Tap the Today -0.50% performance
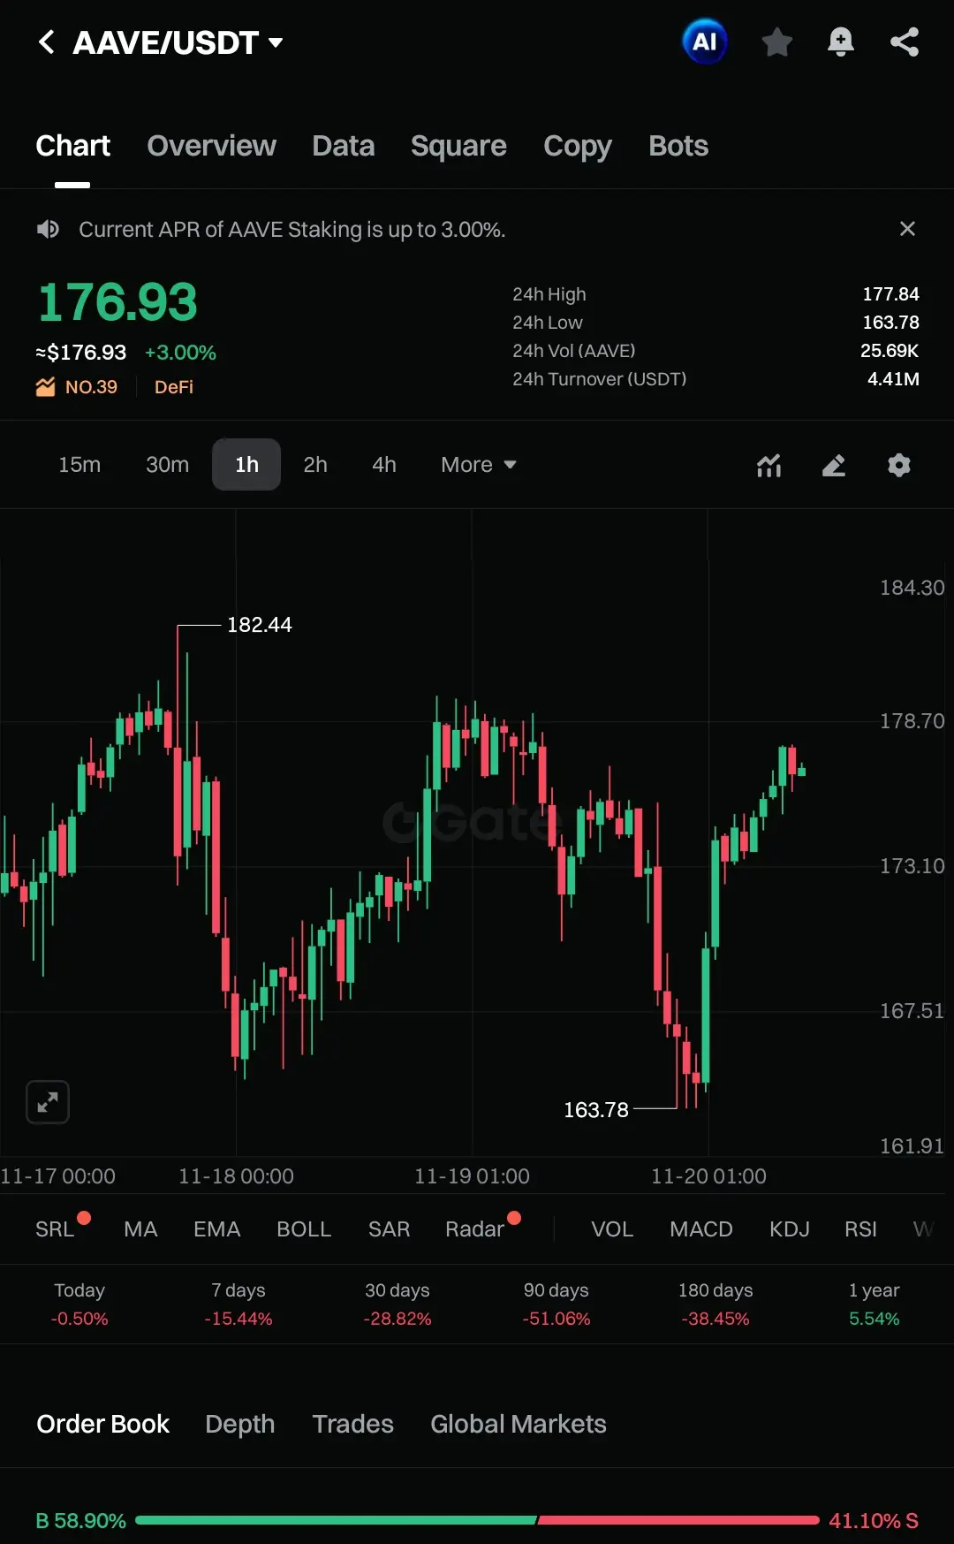Image resolution: width=954 pixels, height=1544 pixels. point(79,1304)
